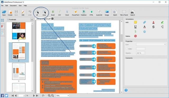Add underline annotation
169x98 pixels.
pyautogui.click(x=135, y=27)
